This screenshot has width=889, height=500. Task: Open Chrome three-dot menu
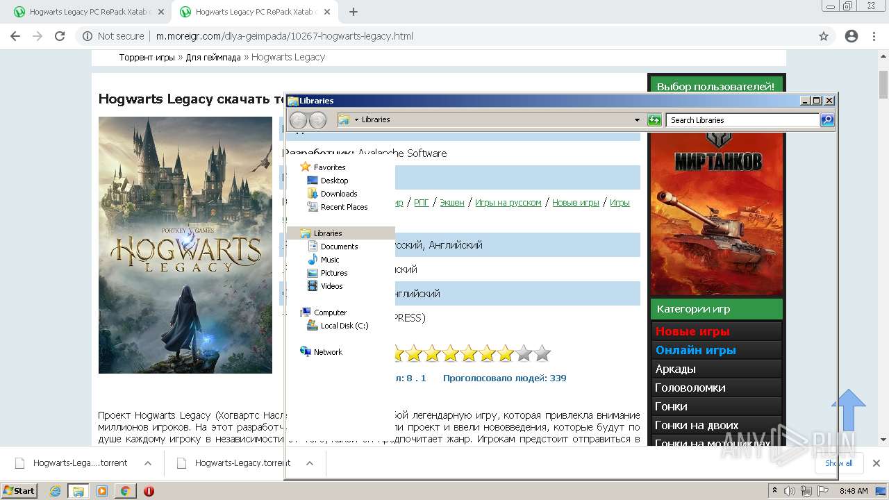tap(874, 36)
